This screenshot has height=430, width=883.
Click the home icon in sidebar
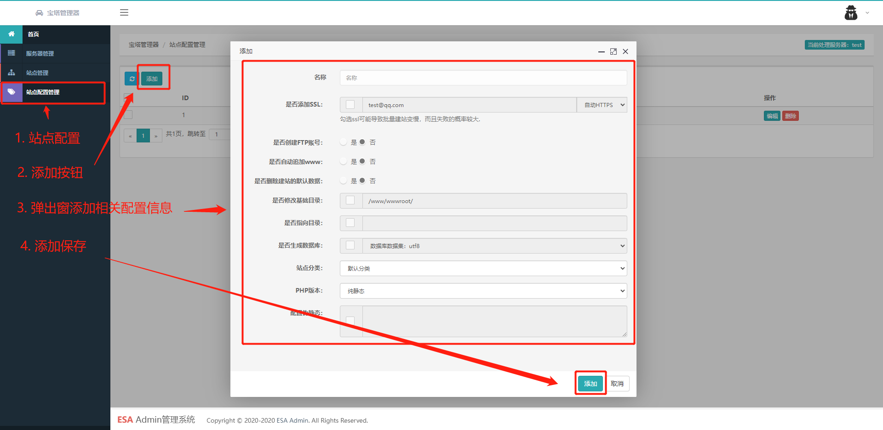pyautogui.click(x=11, y=34)
